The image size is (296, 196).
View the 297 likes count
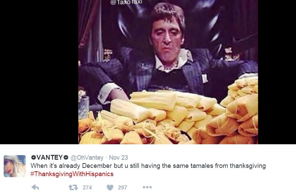tap(122, 187)
